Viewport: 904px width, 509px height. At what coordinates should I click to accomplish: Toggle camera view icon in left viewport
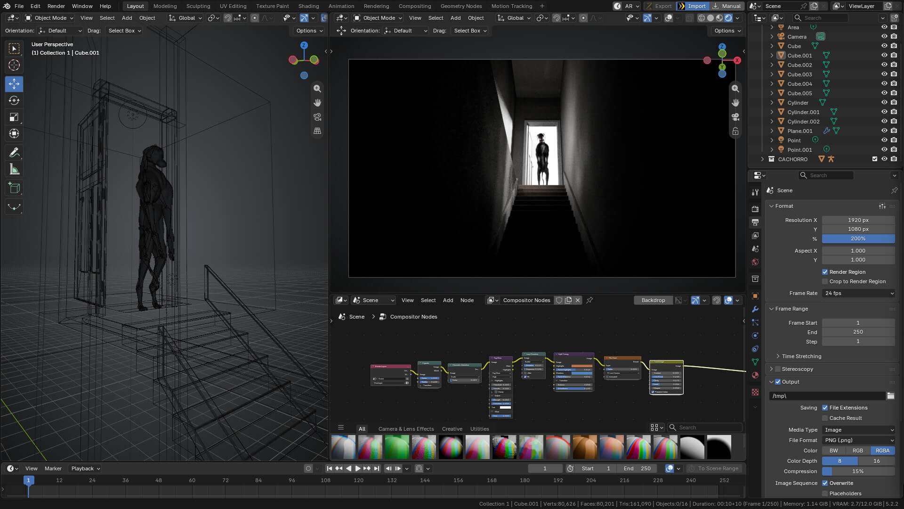click(317, 117)
